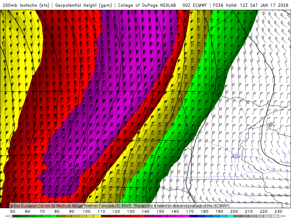Click the 220 label on the color scale
Viewport: 291px width, 218px height.
click(263, 211)
